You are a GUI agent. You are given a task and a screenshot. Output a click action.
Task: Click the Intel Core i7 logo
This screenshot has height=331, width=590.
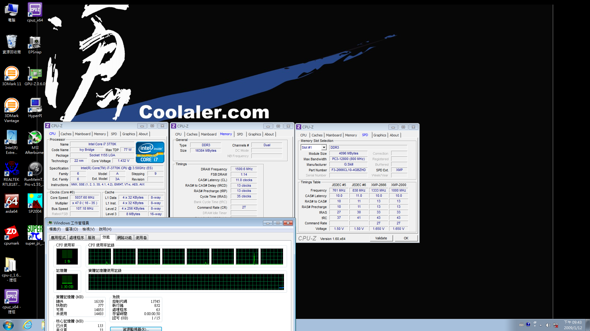point(150,152)
